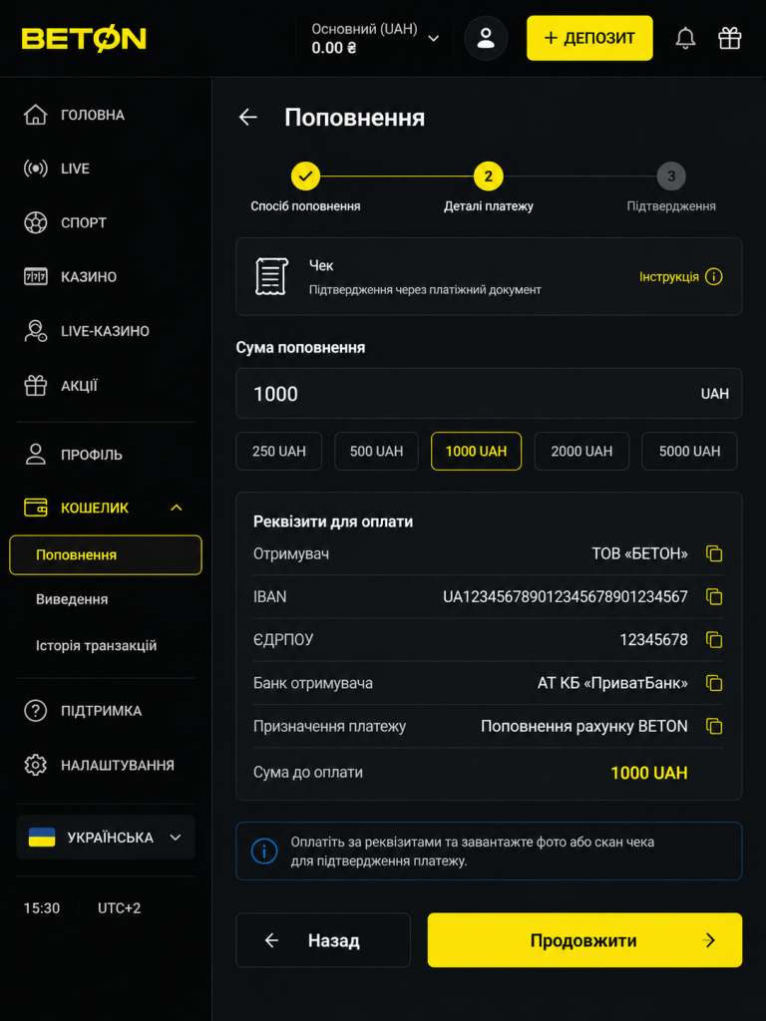Select the 5000 UAH preset amount
Viewport: 766px width, 1021px height.
tap(690, 452)
